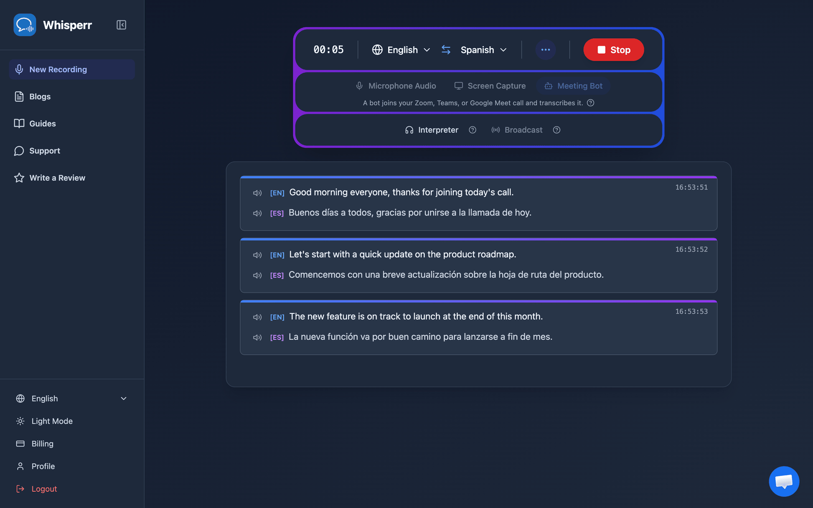The width and height of the screenshot is (813, 508).
Task: Enable Interpreter mode
Action: (432, 130)
